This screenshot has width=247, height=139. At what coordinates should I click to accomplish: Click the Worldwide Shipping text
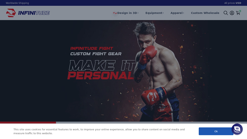(17, 3)
